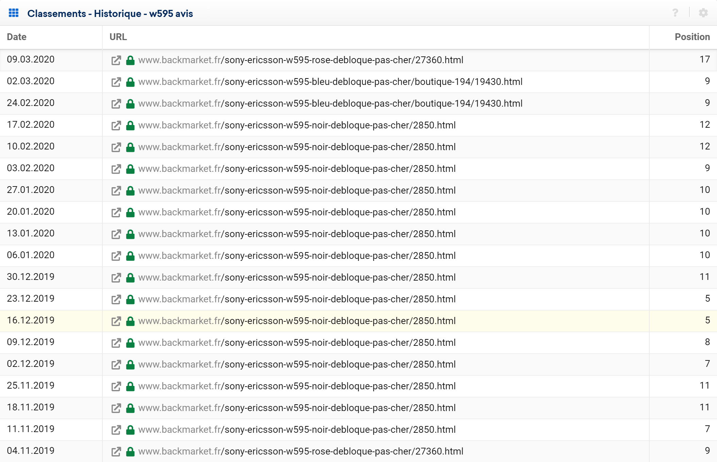Viewport: 717px width, 462px height.
Task: Open the w595-noir URL dated 02.12.2019
Action: pos(297,365)
